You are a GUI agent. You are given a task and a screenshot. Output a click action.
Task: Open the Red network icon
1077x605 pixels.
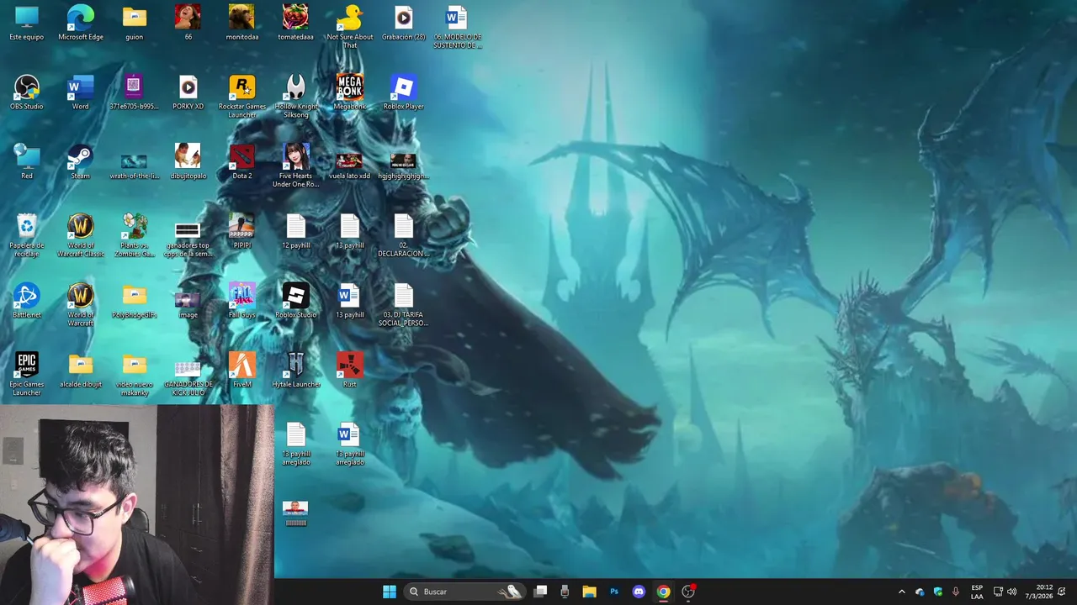(x=27, y=161)
